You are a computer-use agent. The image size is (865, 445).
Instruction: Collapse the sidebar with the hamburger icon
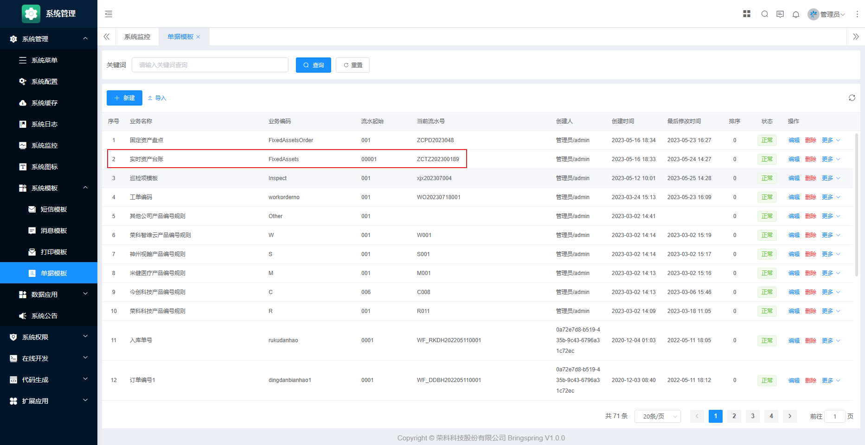(109, 14)
